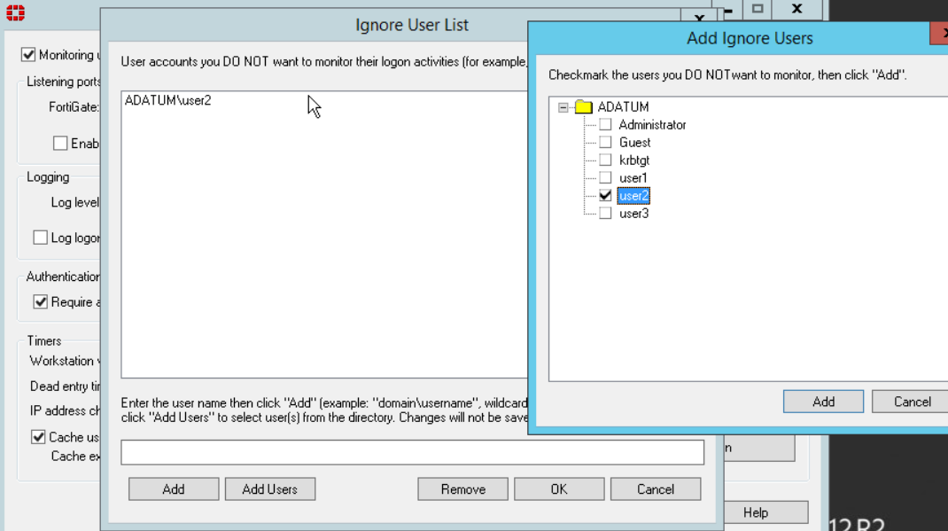
Task: Click Add in Add Ignore Users dialog
Action: coord(823,402)
